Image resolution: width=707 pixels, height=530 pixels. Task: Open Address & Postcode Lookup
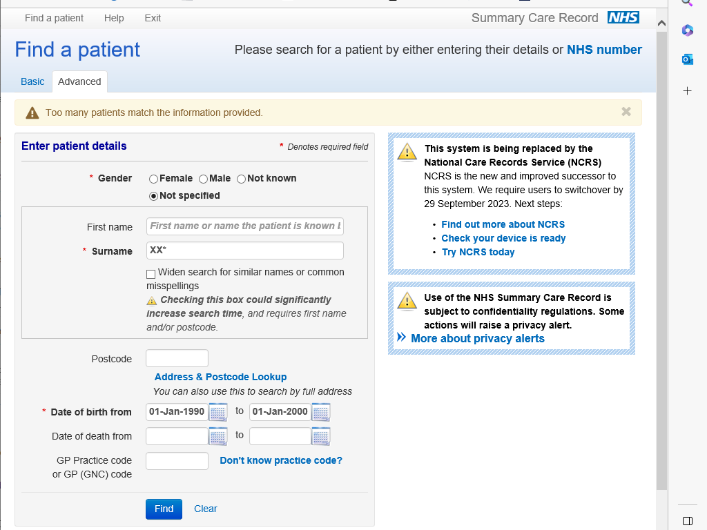click(220, 377)
